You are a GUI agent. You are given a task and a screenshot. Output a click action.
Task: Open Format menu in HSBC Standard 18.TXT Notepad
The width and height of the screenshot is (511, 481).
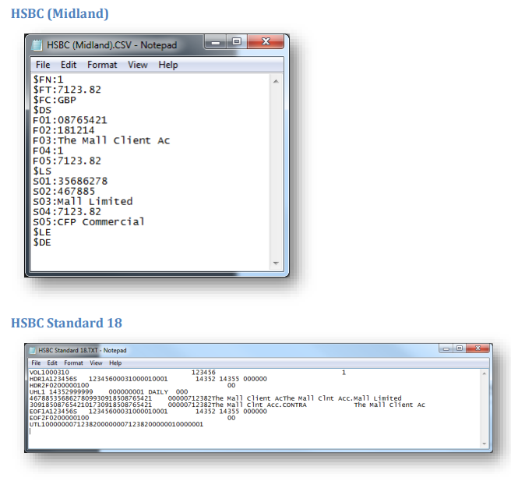[x=73, y=363]
